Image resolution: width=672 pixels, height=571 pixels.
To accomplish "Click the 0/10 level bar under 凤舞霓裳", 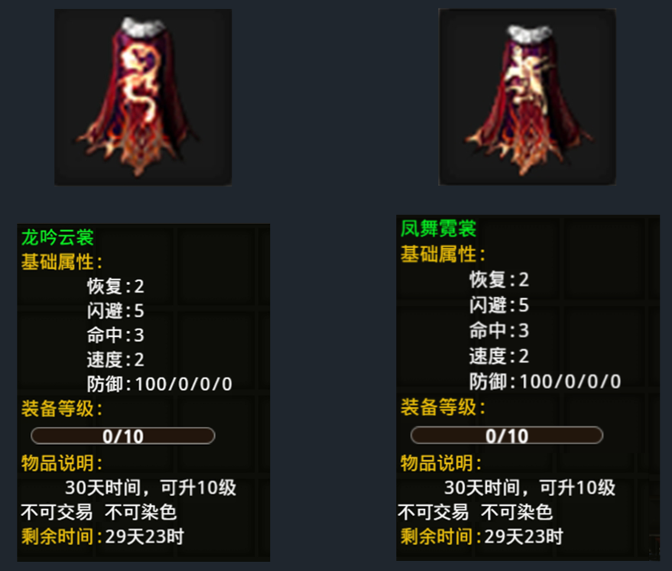I will click(507, 436).
